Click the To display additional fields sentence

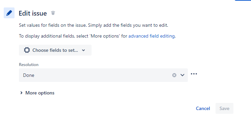point(97,36)
